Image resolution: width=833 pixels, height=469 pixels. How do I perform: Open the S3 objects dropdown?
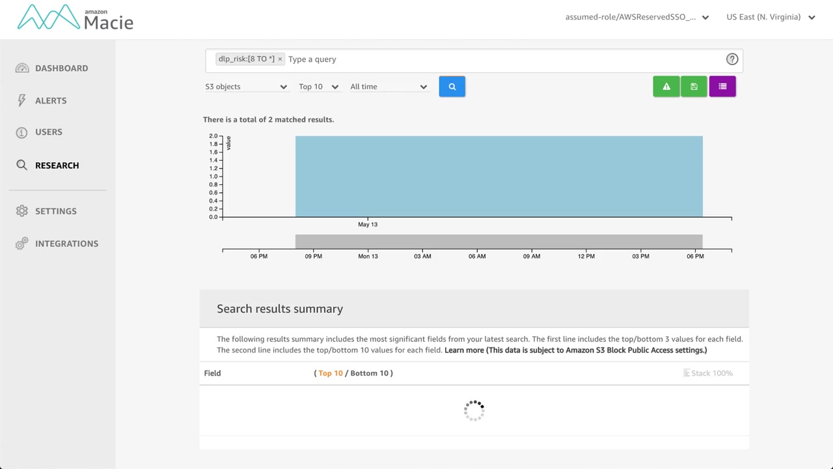tap(246, 87)
